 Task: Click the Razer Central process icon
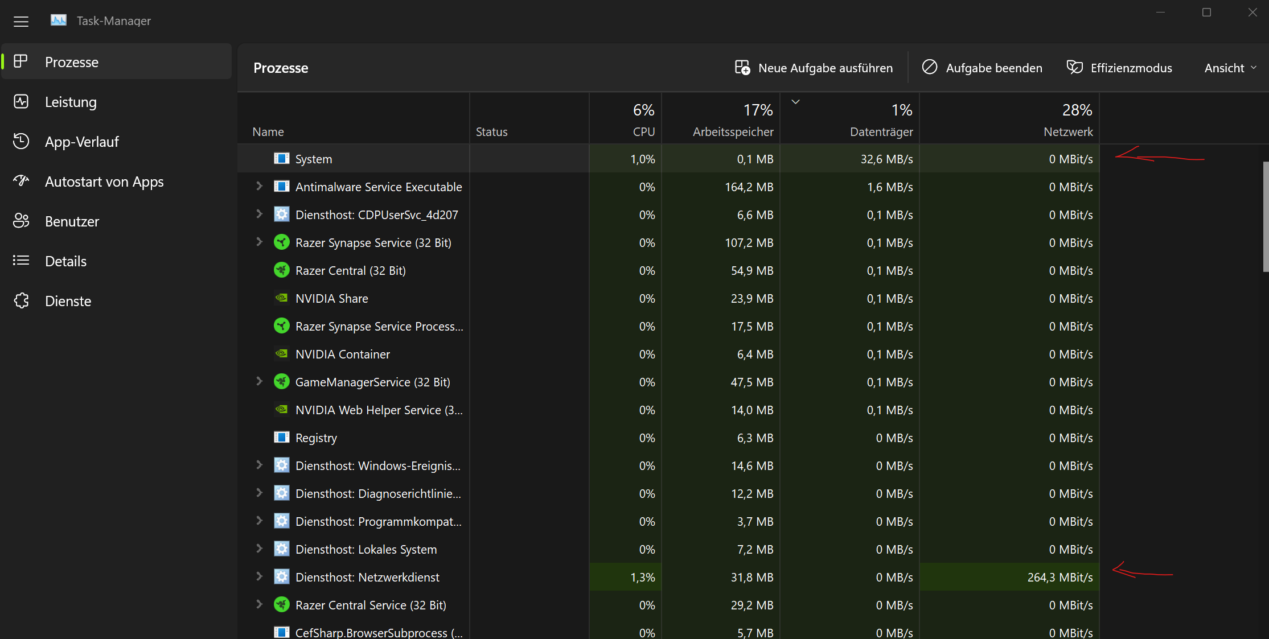point(282,270)
